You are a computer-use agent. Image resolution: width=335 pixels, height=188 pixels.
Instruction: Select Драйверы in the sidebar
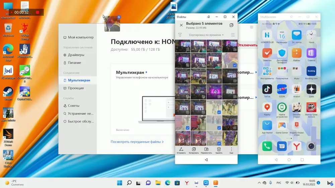coord(76,55)
